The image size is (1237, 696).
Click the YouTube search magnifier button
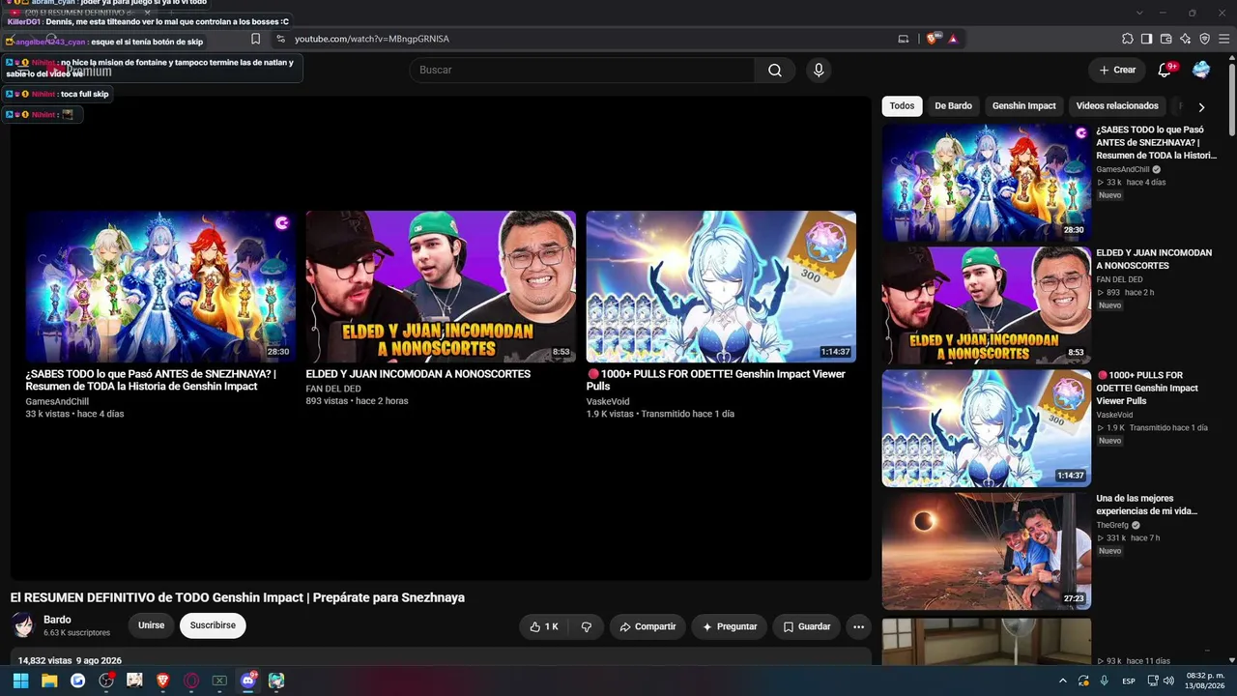(775, 70)
